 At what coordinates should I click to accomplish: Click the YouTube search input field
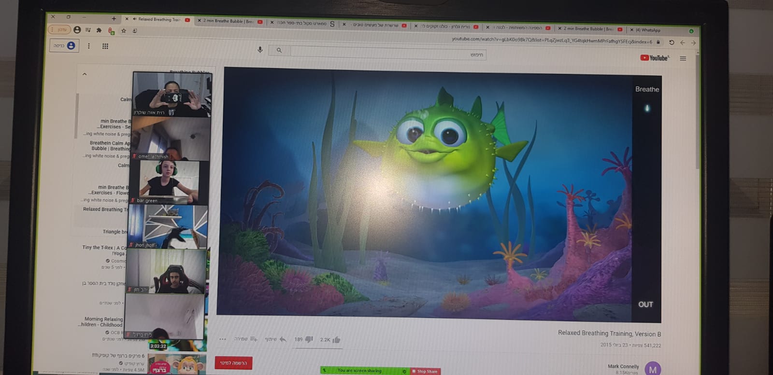point(388,53)
